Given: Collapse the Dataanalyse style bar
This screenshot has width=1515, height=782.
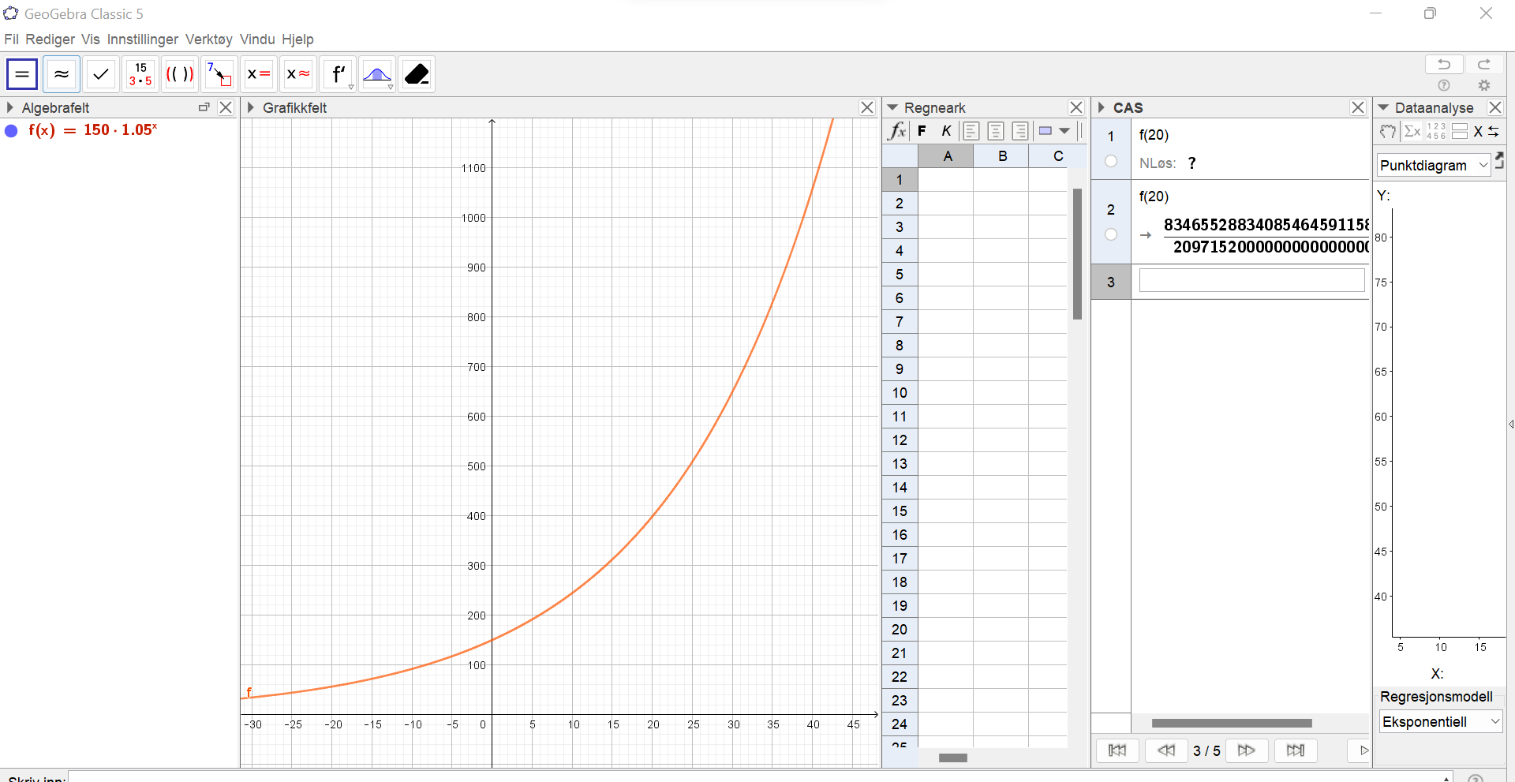Looking at the screenshot, I should click(x=1383, y=107).
